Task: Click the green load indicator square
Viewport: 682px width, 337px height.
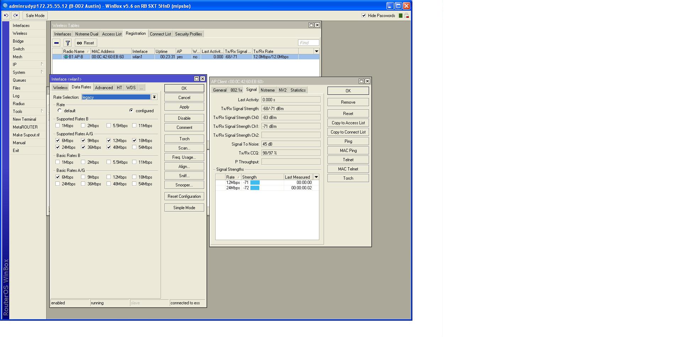Action: coord(401,16)
